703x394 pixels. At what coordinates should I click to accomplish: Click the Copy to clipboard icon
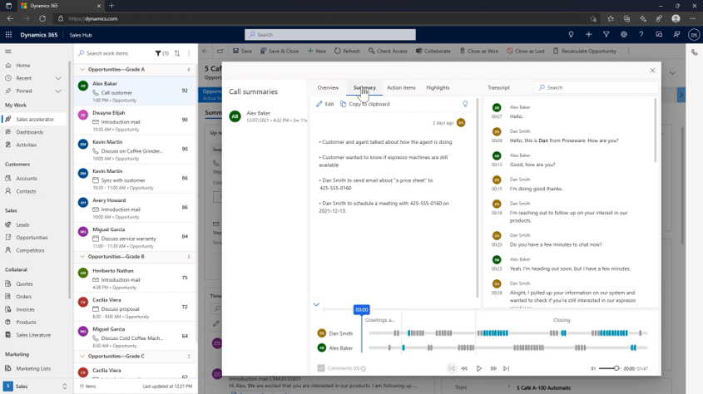343,104
